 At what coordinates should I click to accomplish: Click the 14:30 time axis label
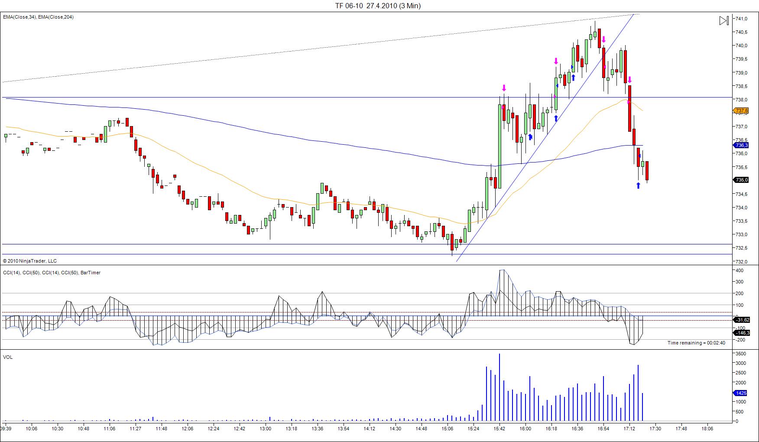[x=396, y=429]
